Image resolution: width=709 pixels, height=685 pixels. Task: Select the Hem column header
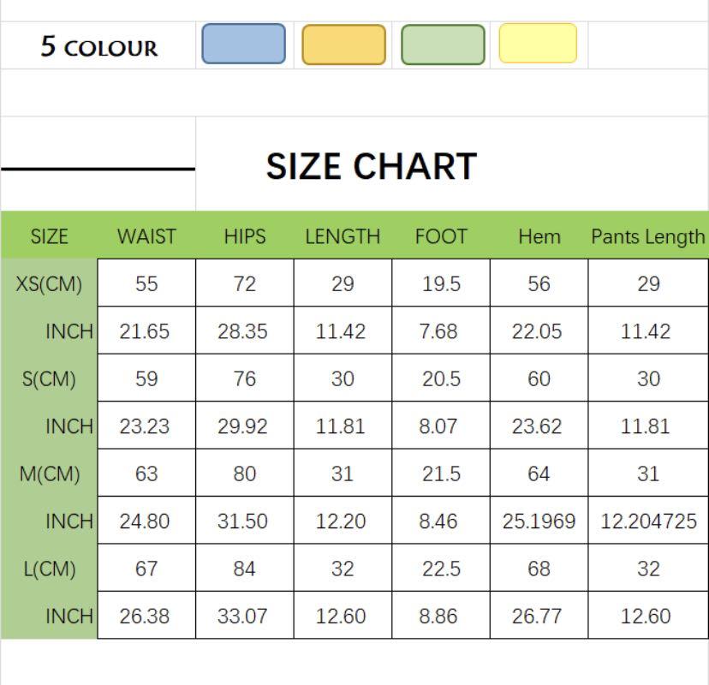(x=539, y=237)
